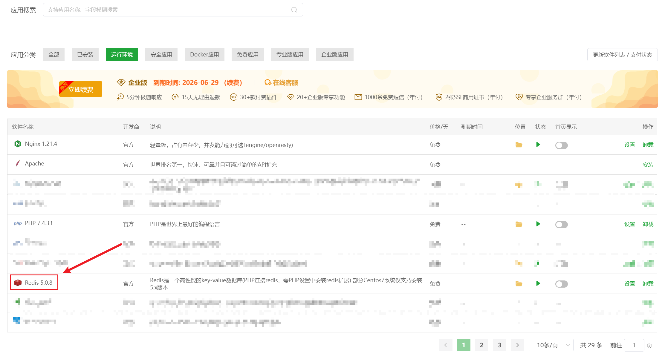
Task: Open the Redis 5.0.8 folder icon
Action: 519,284
